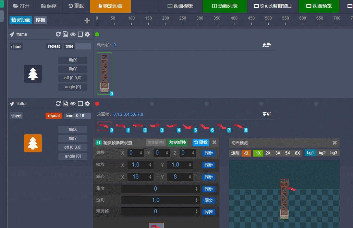Screen dimensions: 353x228
Task: Open the 动画列表 panel tab
Action: [225, 6]
